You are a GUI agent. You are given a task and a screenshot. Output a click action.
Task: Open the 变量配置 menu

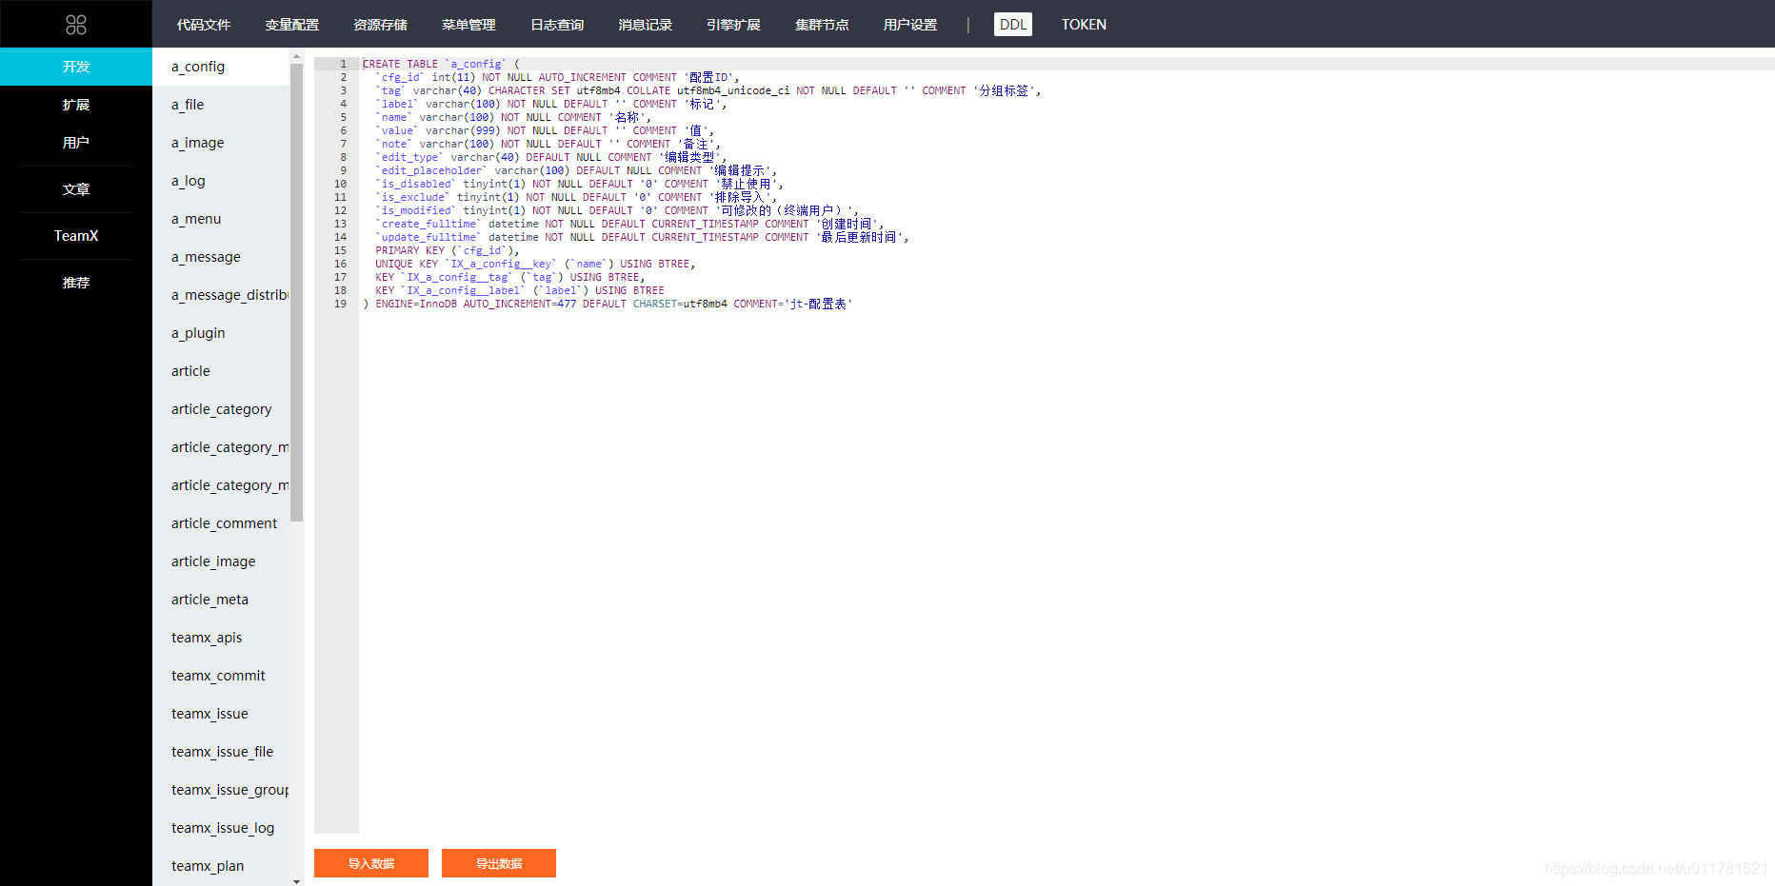(x=292, y=25)
